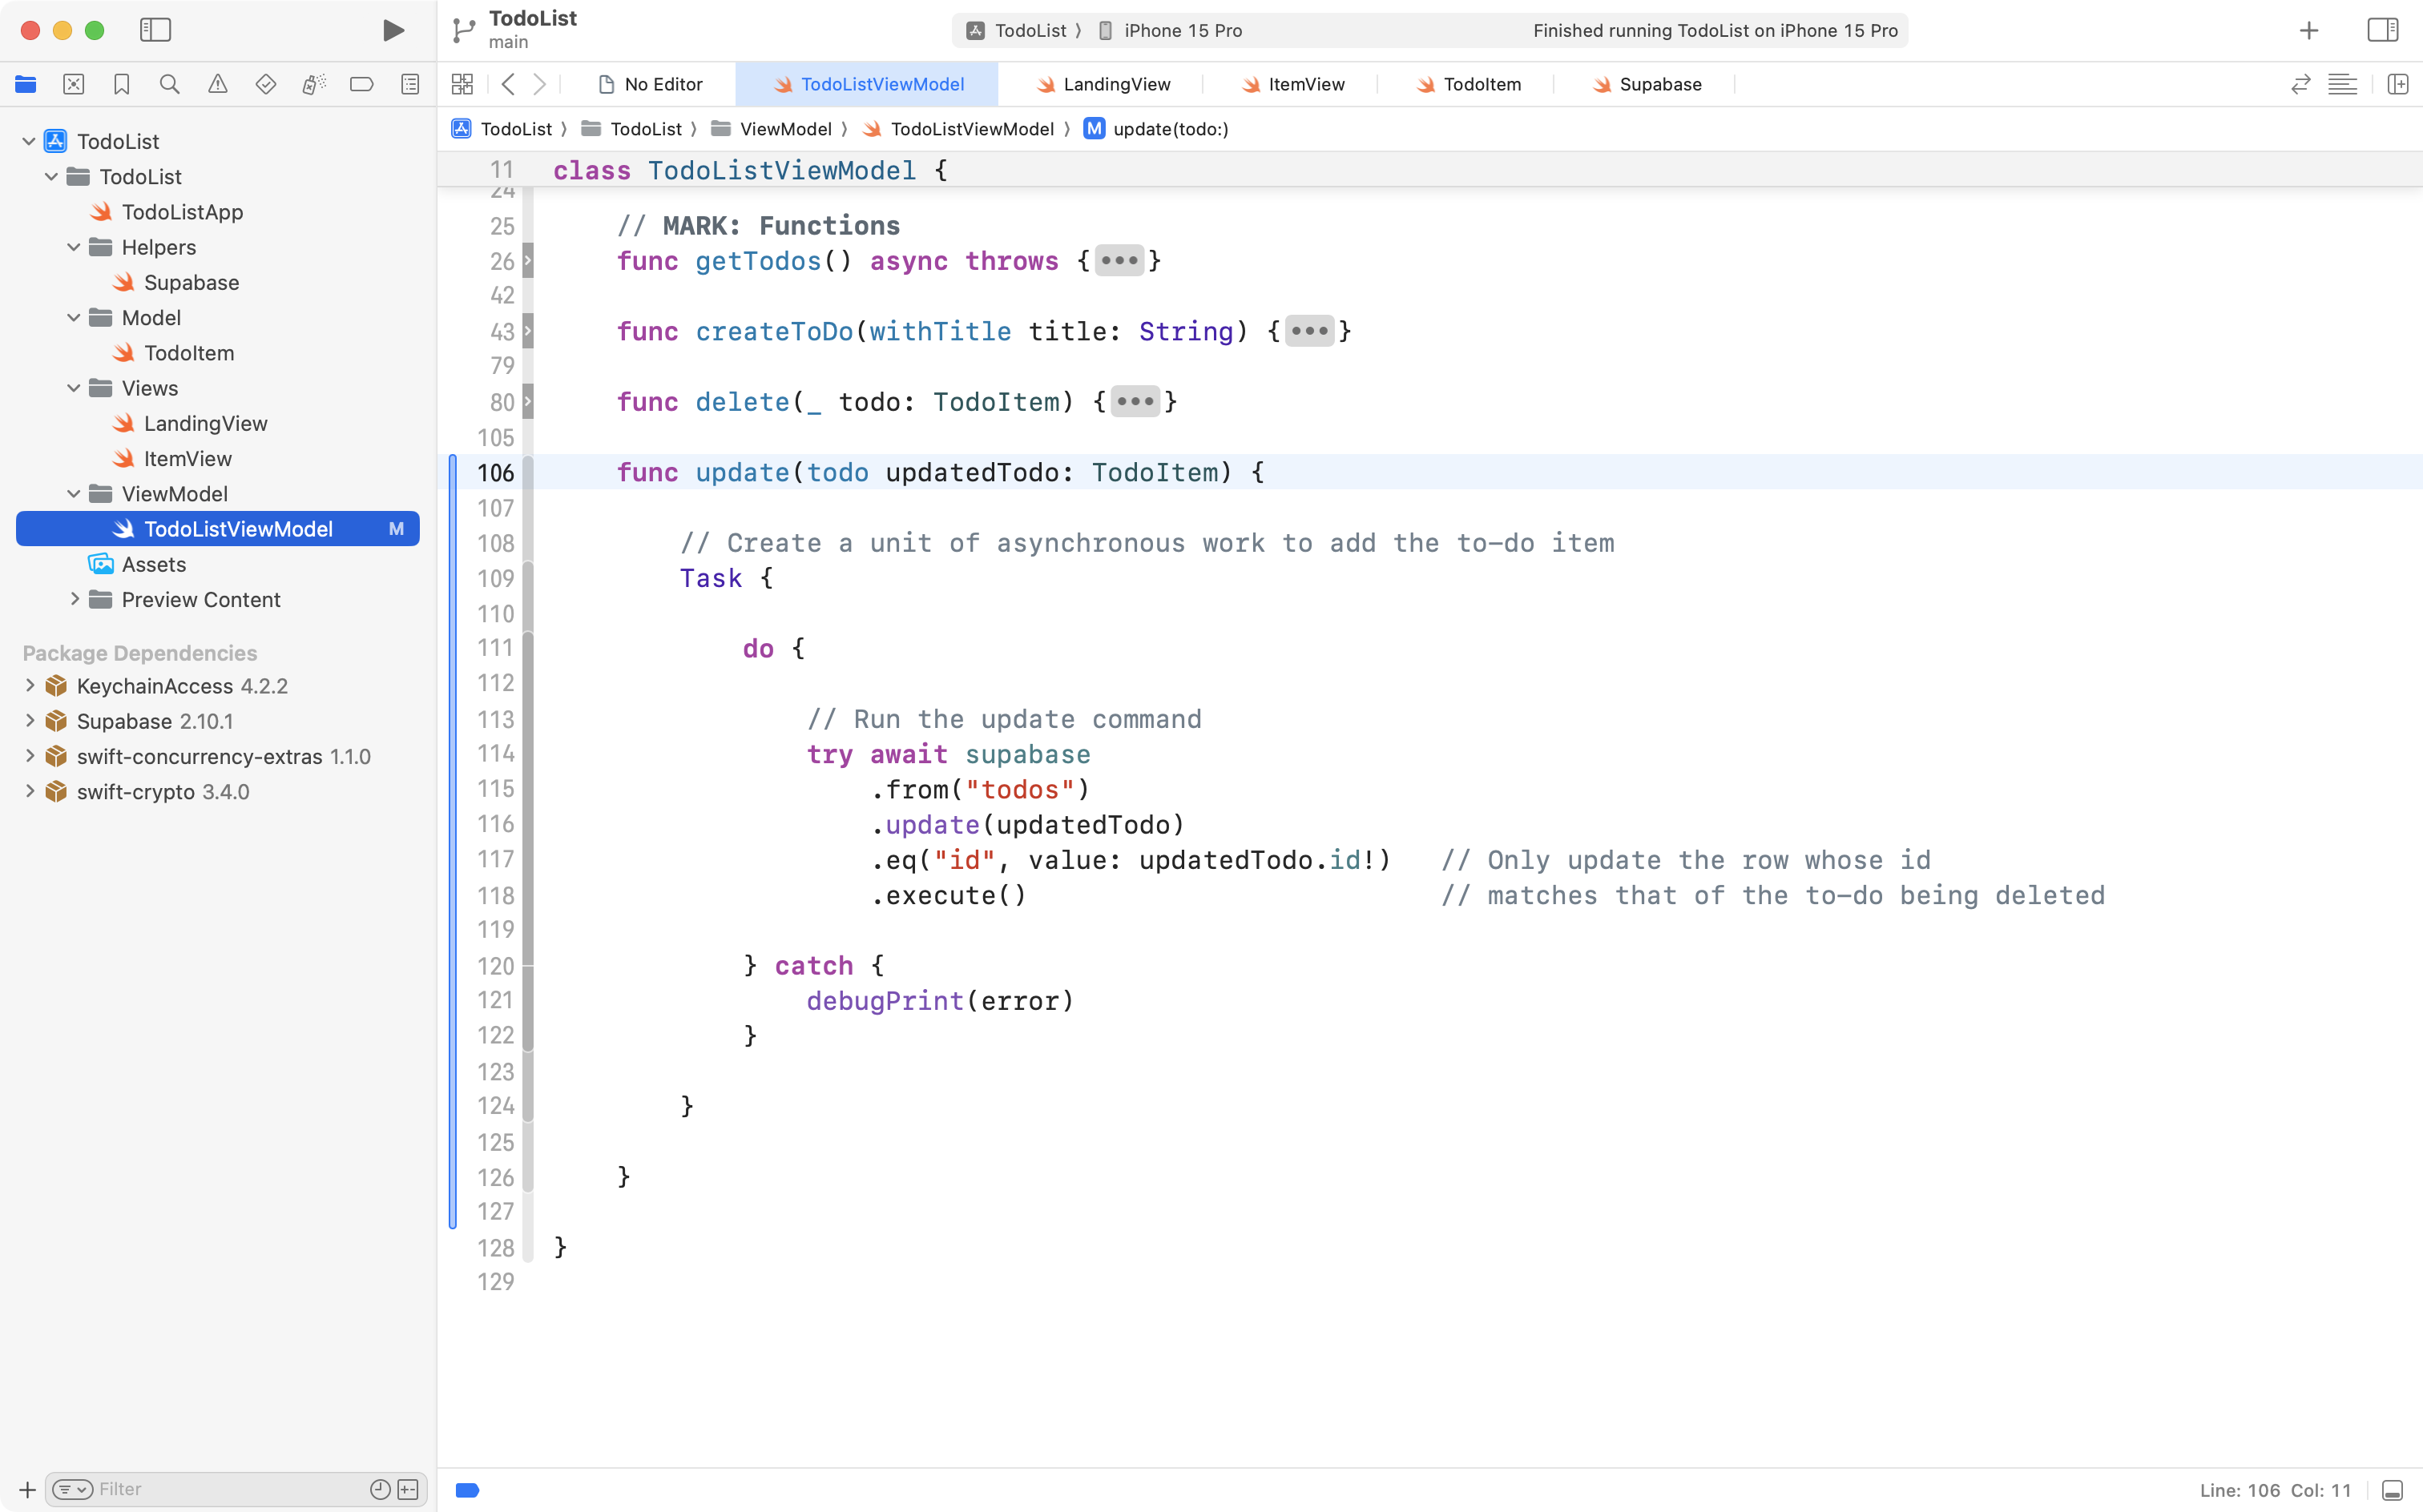This screenshot has height=1512, width=2423.
Task: Hide the navigator sidebar with the panel toggle
Action: coord(156,30)
